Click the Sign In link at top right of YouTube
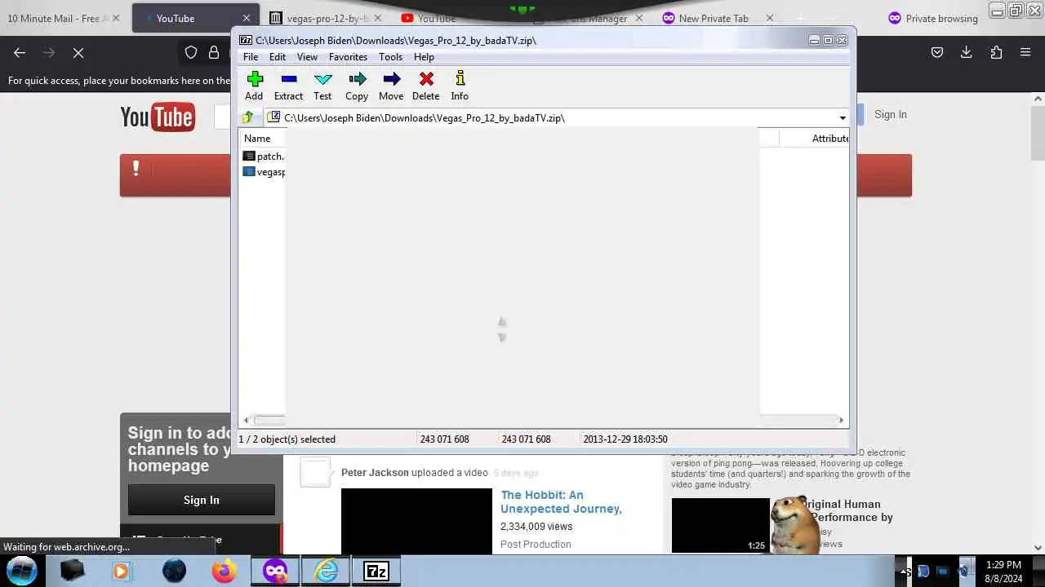This screenshot has width=1045, height=587. point(891,115)
